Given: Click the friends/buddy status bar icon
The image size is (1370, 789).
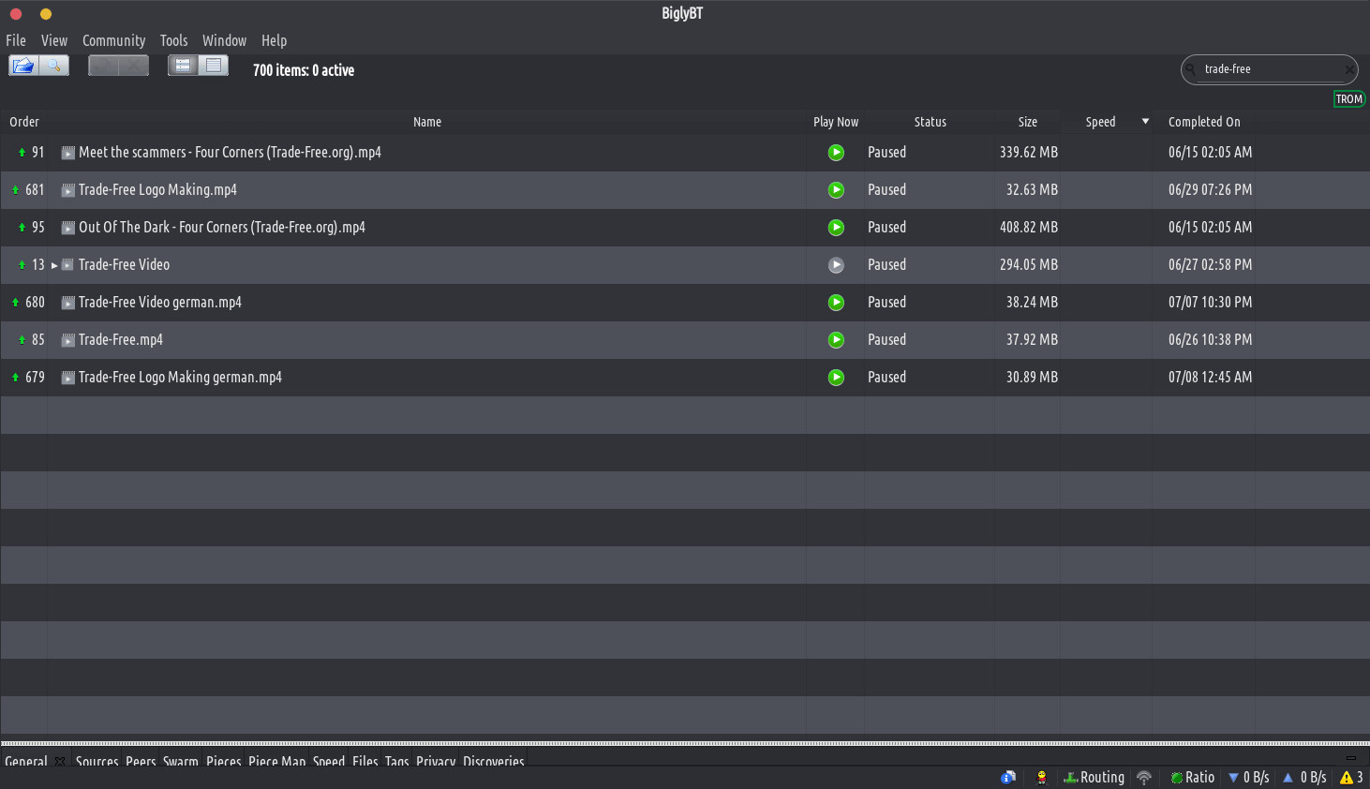Looking at the screenshot, I should tap(1041, 778).
